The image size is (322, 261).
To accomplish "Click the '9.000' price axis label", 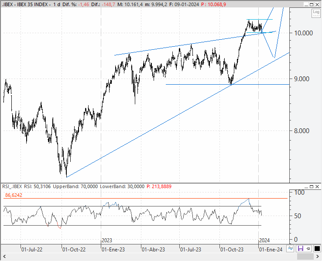I will point(301,79).
